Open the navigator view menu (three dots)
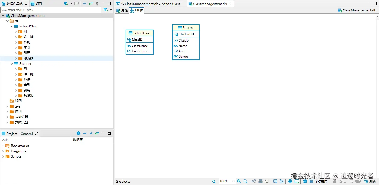379x185 pixels. click(97, 3)
